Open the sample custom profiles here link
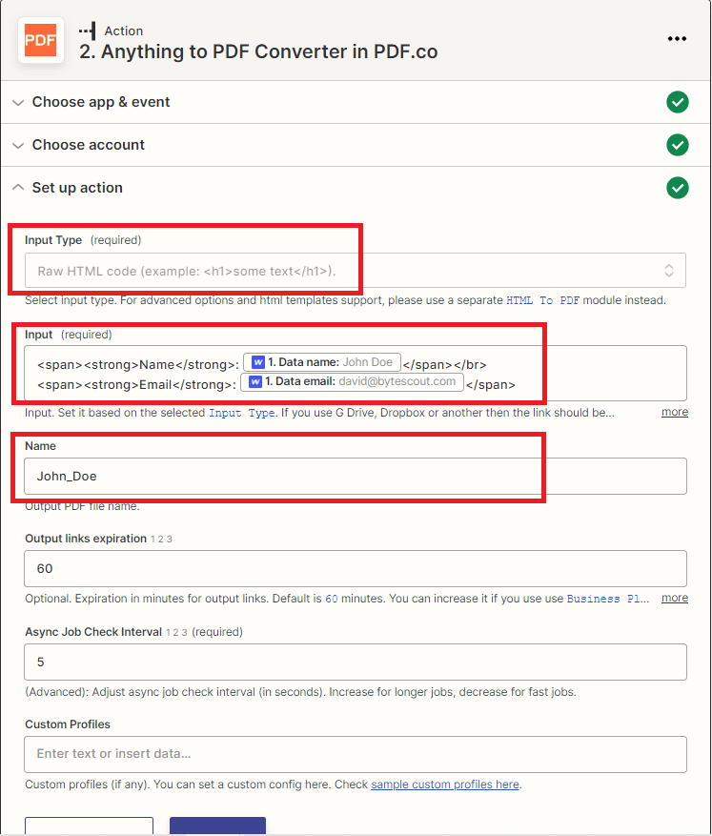712x836 pixels. pyautogui.click(x=444, y=784)
